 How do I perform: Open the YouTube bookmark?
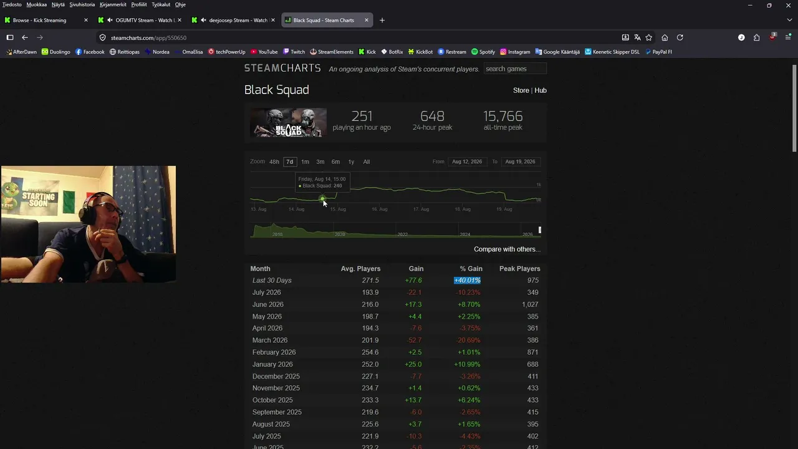pos(264,52)
